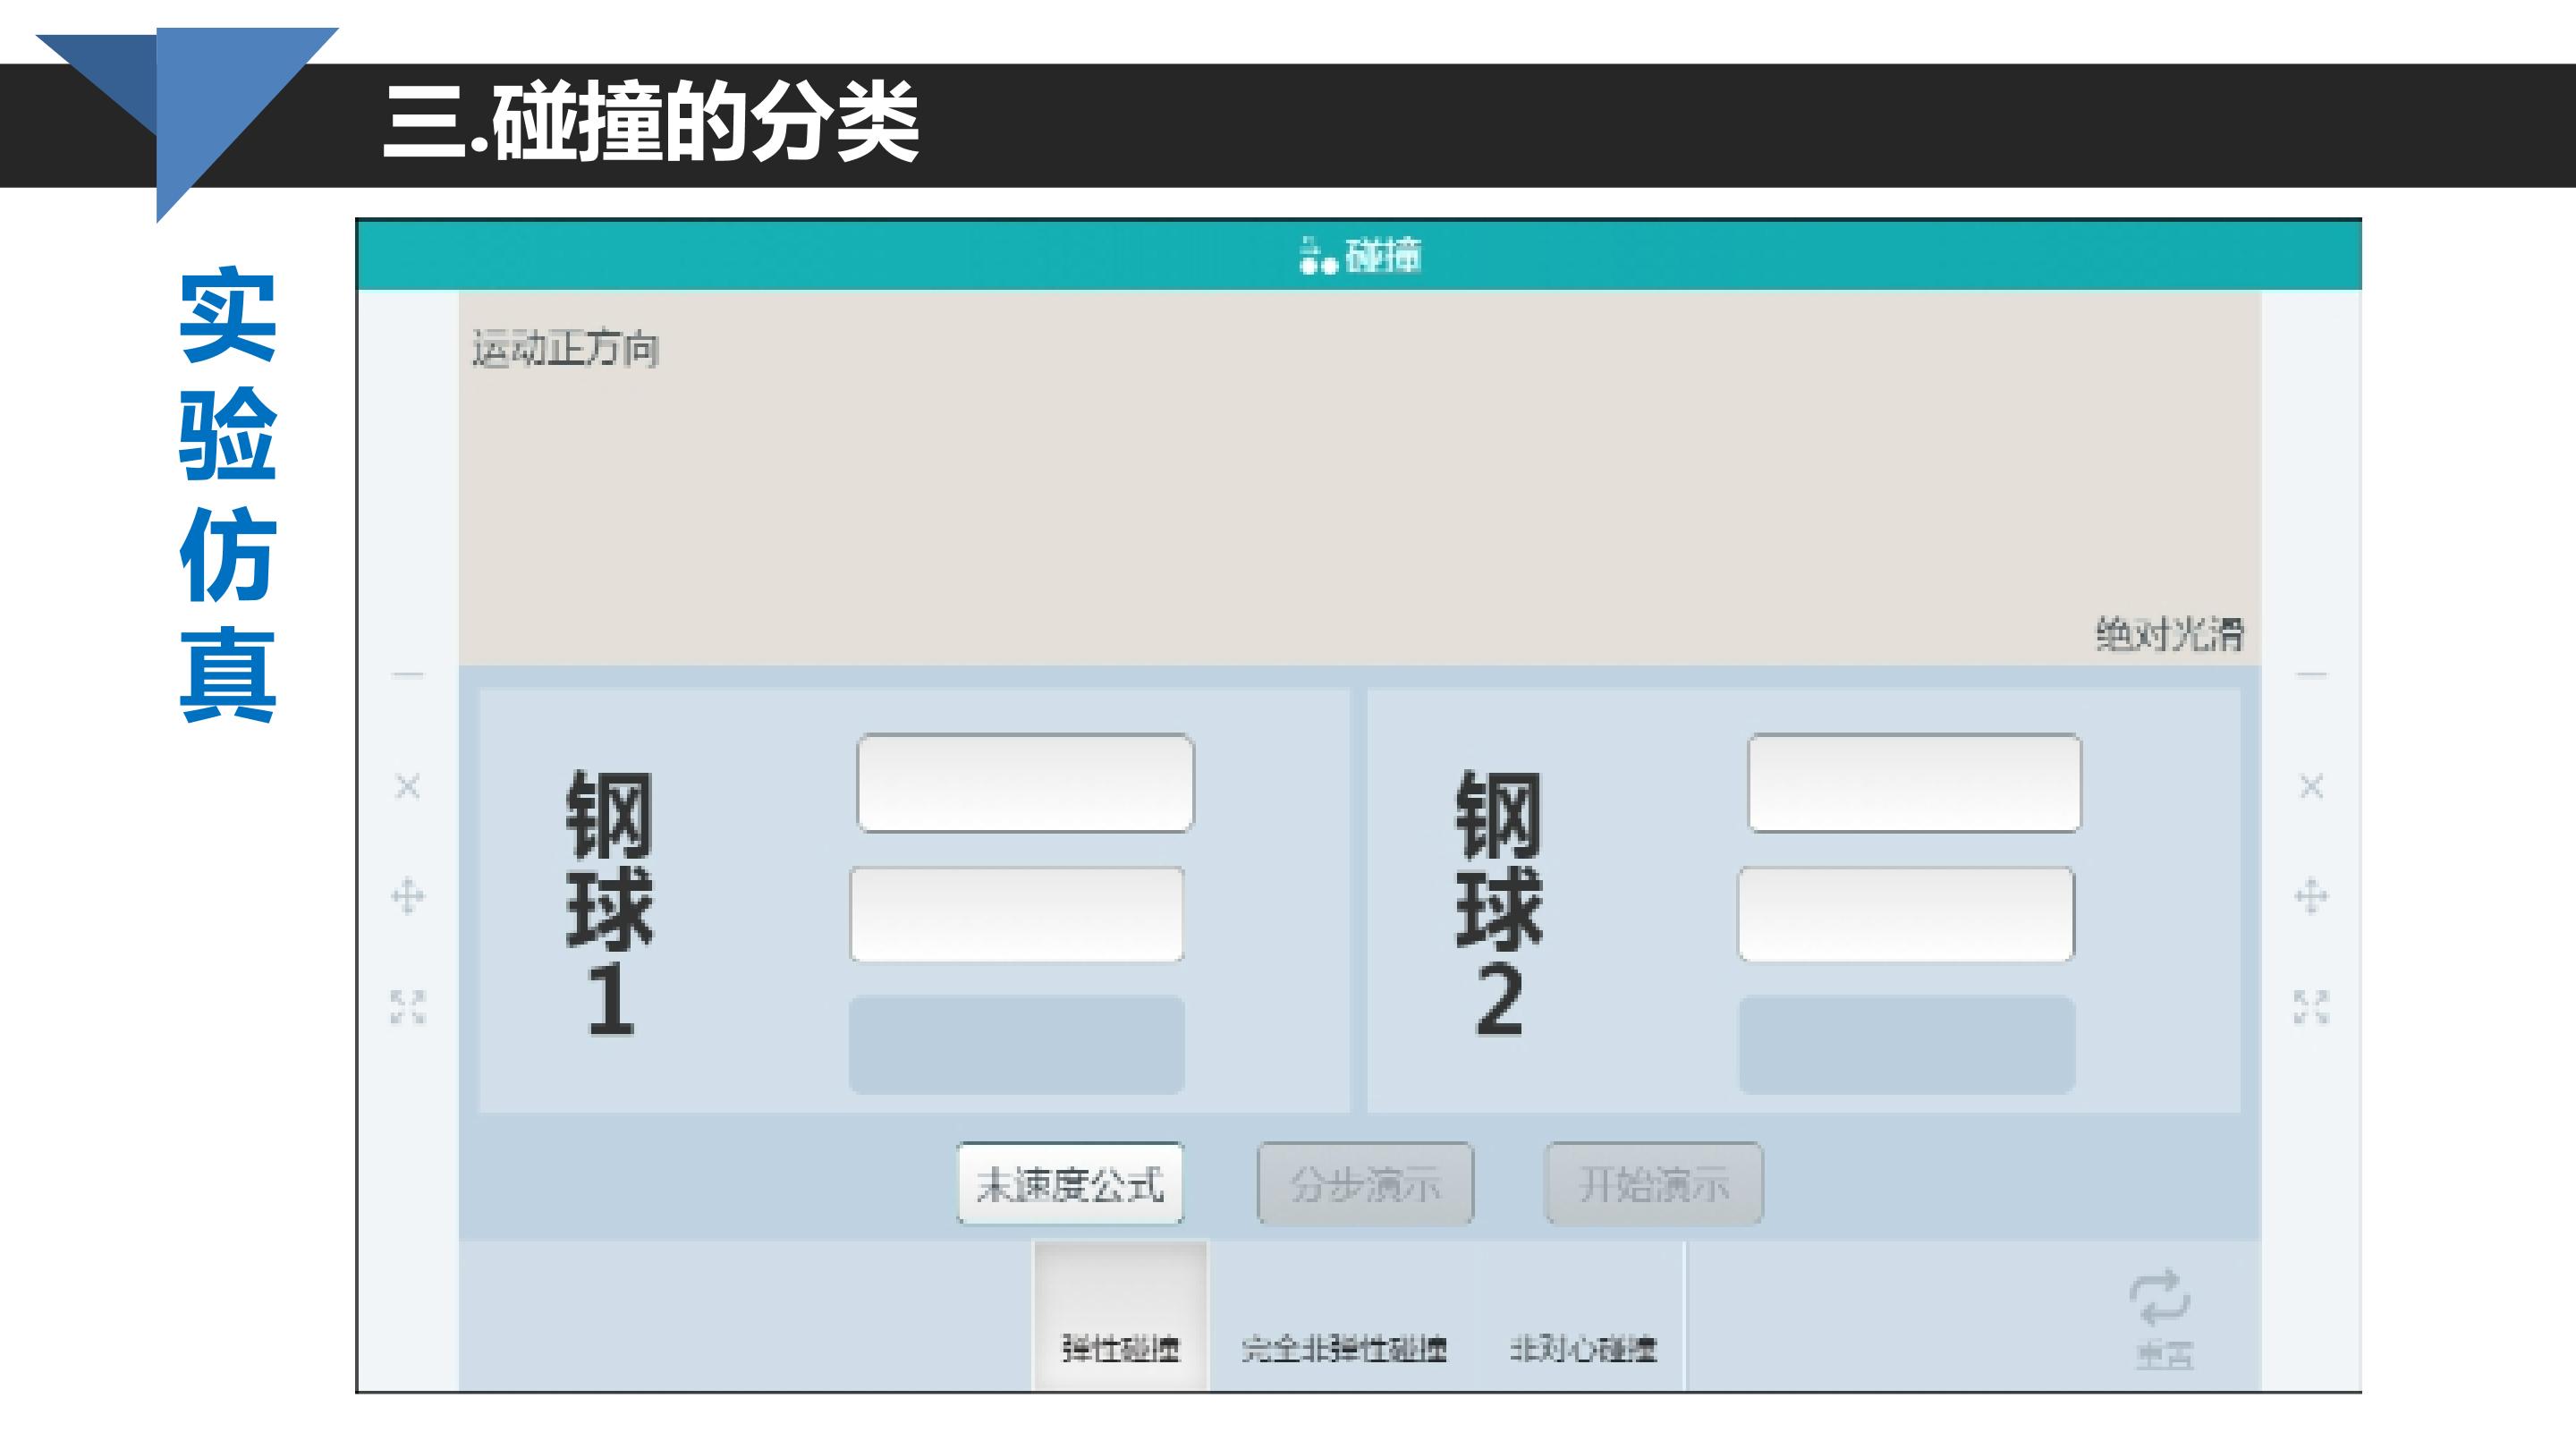Switch to the 完全非弹性碰撞 tab
This screenshot has height=1449, width=2576.
coord(1344,1348)
